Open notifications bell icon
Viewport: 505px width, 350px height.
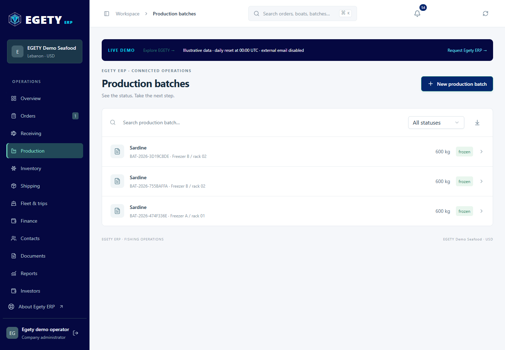click(x=417, y=14)
